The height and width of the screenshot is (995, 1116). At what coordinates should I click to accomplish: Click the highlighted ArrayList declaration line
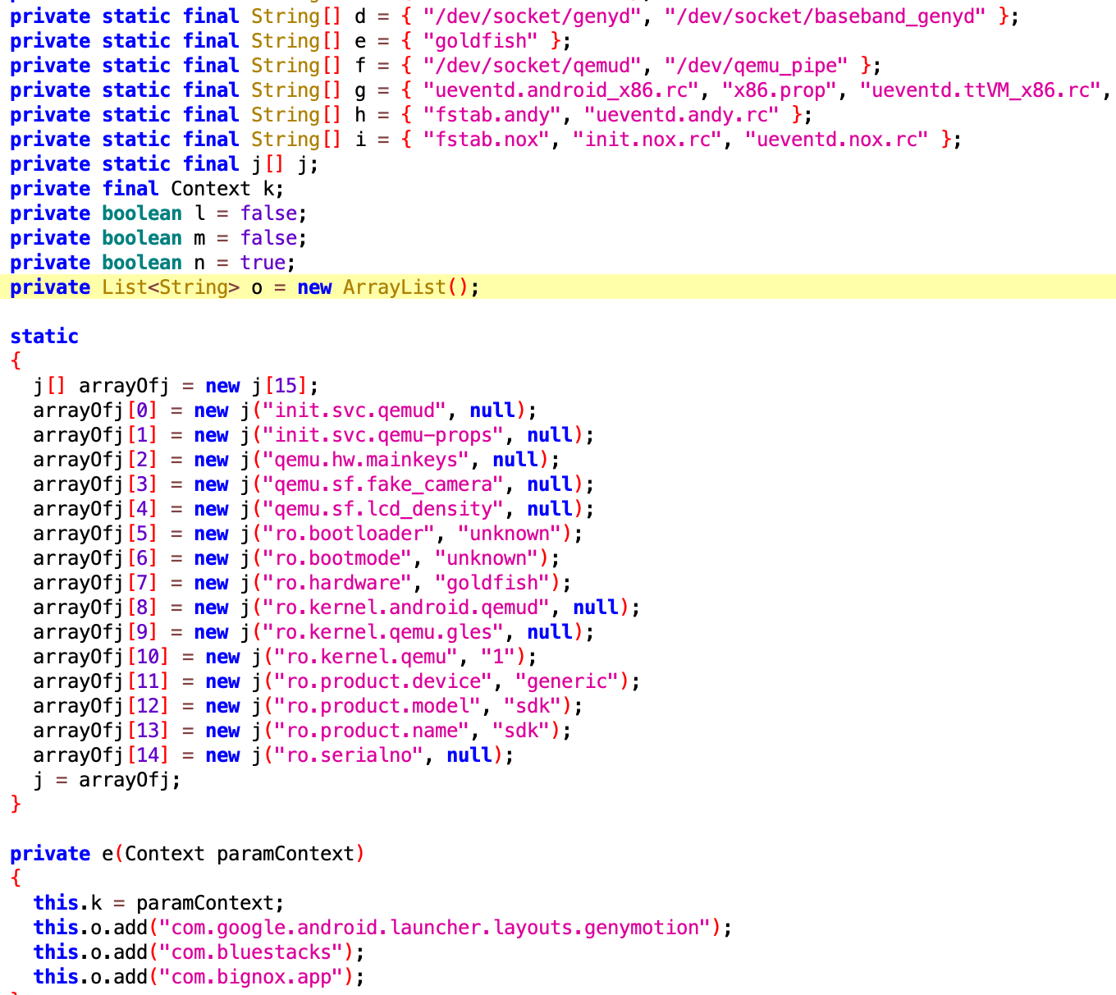(x=558, y=287)
